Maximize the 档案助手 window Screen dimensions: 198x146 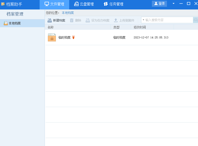188,3
